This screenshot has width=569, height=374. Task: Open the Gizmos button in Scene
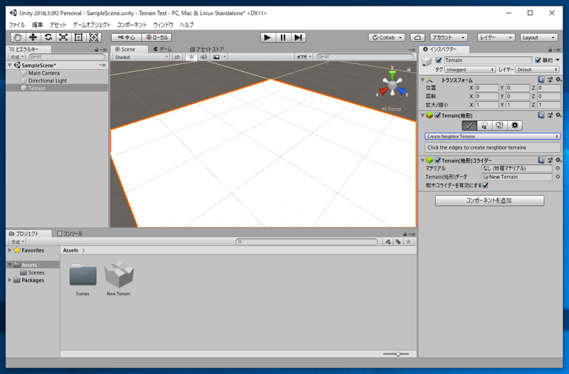[304, 57]
